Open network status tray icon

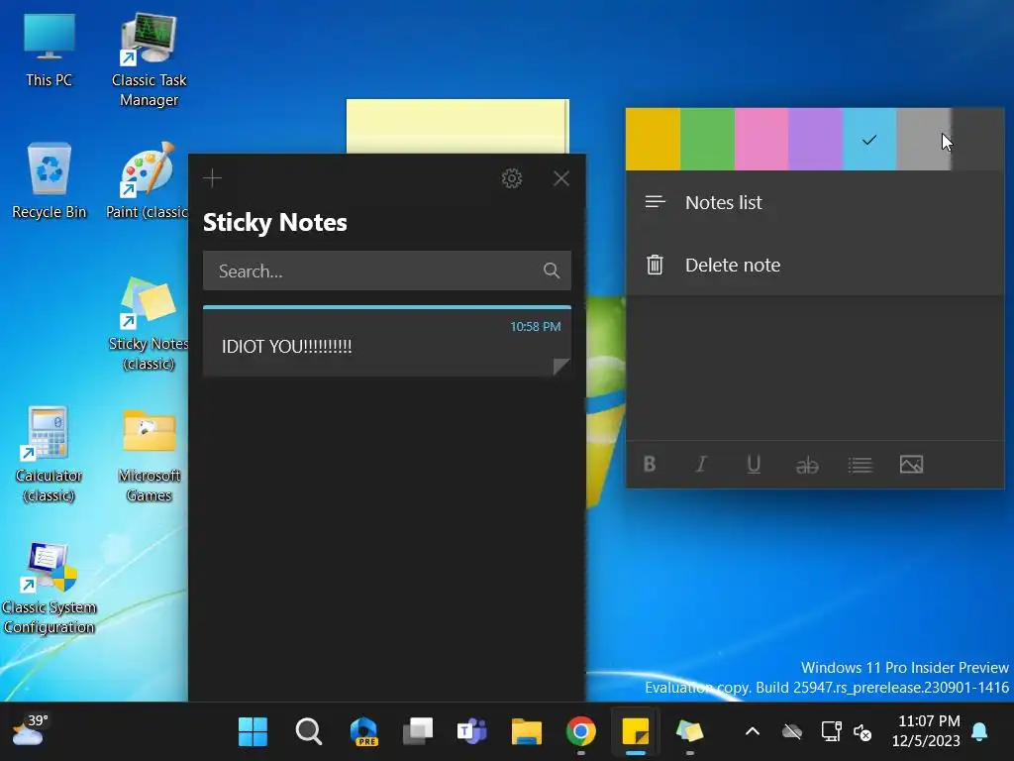[831, 732]
